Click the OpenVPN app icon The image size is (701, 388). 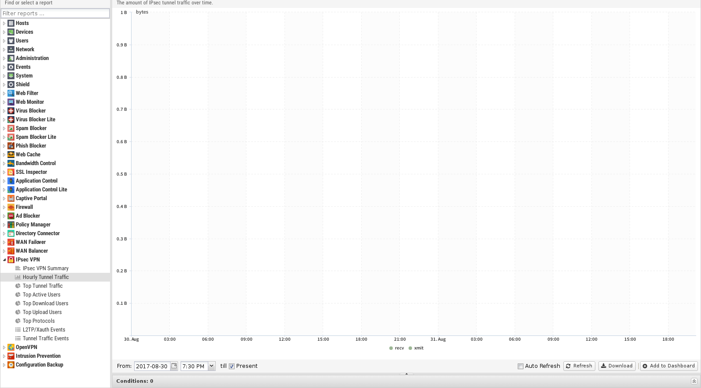11,347
